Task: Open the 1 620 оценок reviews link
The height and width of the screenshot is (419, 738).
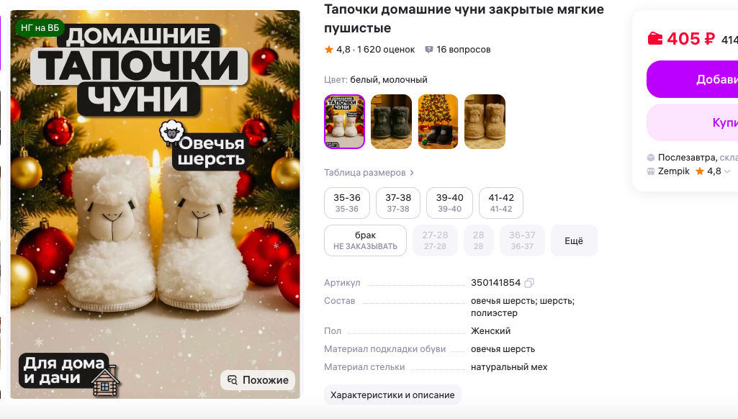Action: [x=386, y=50]
